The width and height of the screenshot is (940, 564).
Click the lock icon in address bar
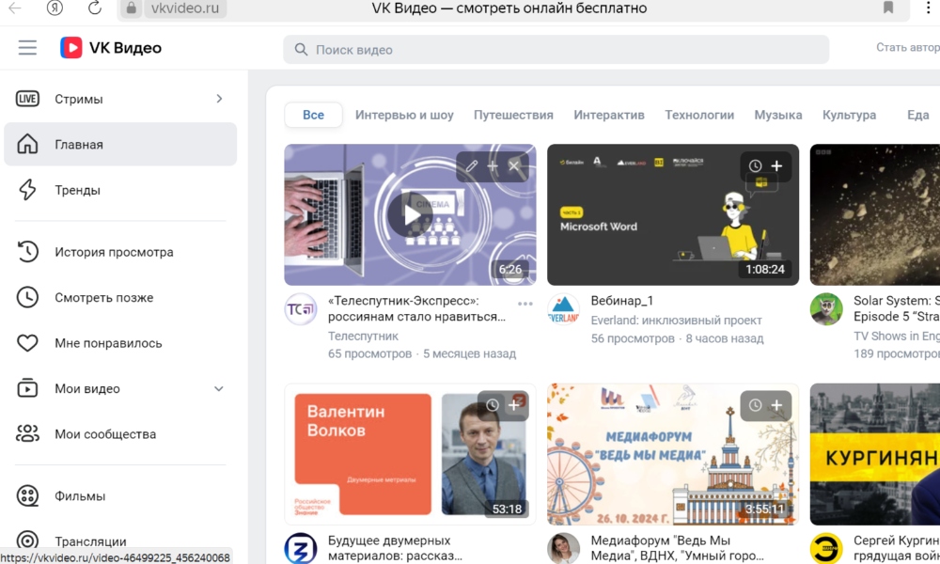coord(131,8)
